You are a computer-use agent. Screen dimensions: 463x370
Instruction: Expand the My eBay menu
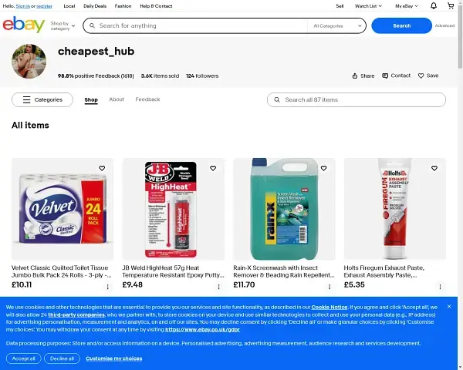click(x=407, y=6)
